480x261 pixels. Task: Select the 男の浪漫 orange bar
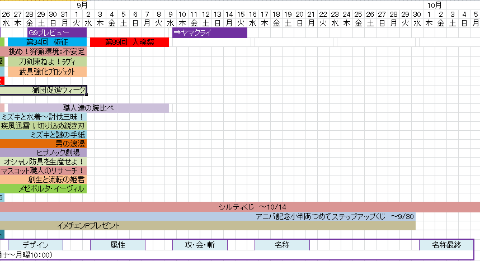point(43,144)
